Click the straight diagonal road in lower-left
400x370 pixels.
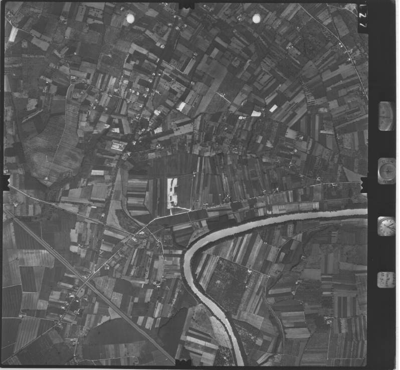point(90,286)
